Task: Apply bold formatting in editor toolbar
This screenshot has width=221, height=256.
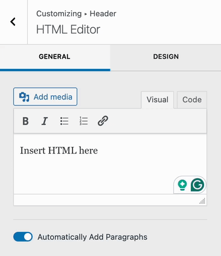Action: coord(25,121)
